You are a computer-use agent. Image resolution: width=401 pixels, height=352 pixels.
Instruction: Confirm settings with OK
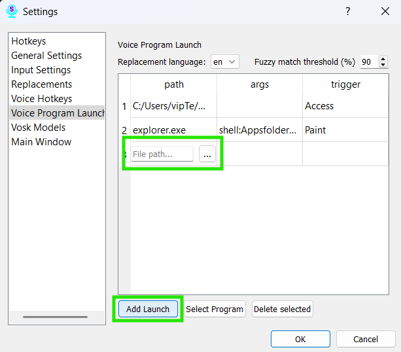[x=300, y=339]
